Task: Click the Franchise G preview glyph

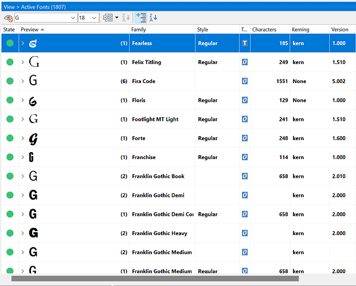Action: [32, 157]
